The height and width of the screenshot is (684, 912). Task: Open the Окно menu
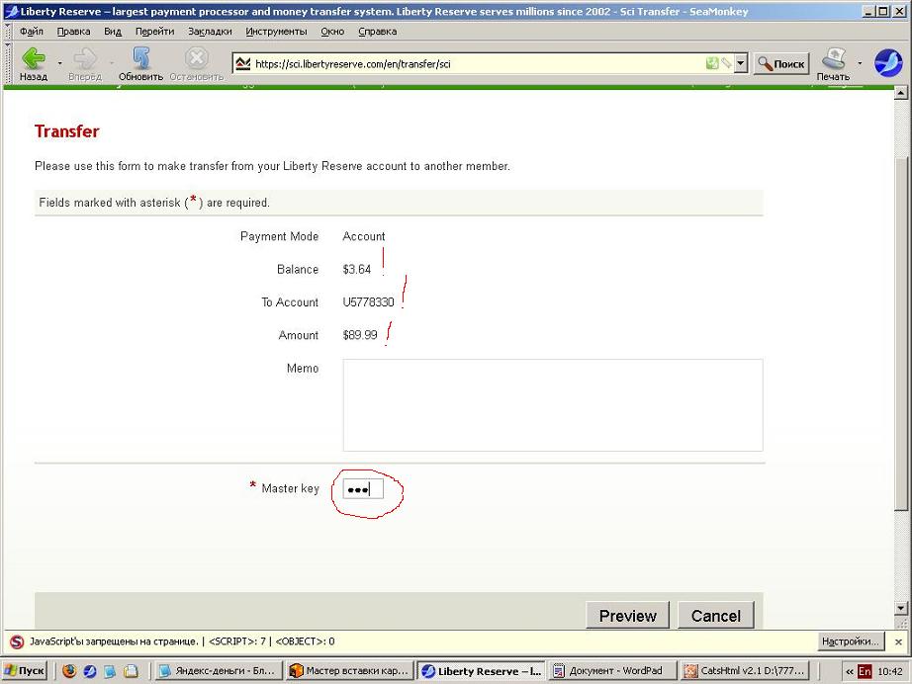[x=332, y=32]
